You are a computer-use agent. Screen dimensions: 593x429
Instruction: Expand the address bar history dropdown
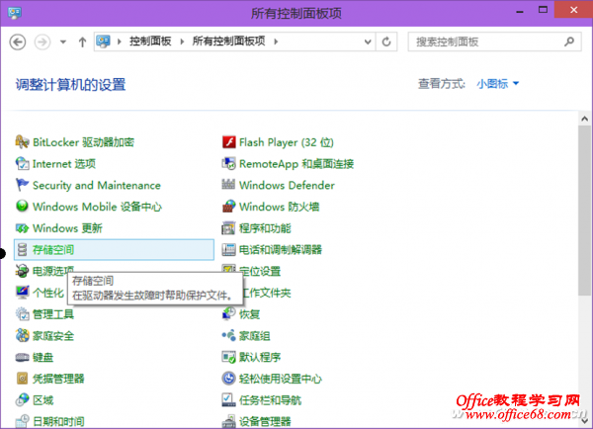pos(368,42)
